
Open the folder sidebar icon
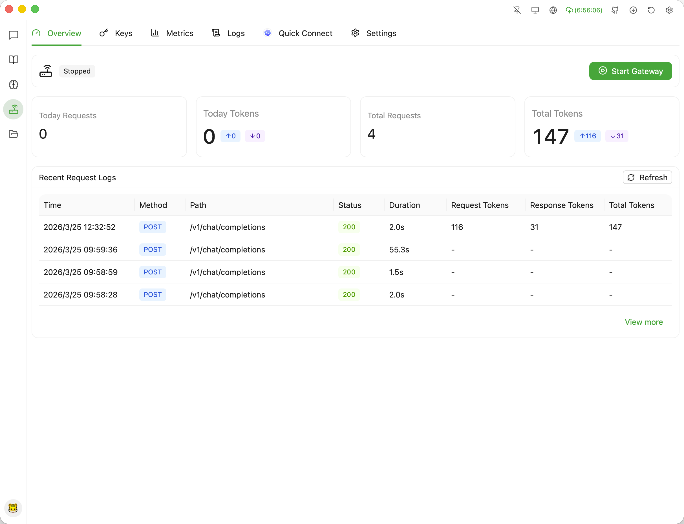14,134
